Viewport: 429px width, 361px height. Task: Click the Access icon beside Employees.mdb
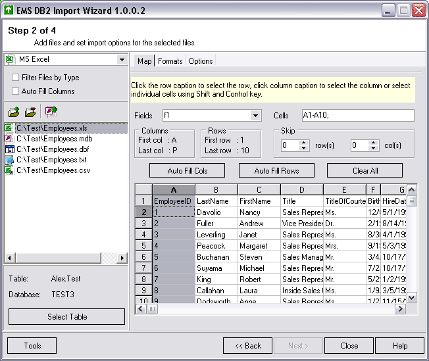pyautogui.click(x=9, y=139)
